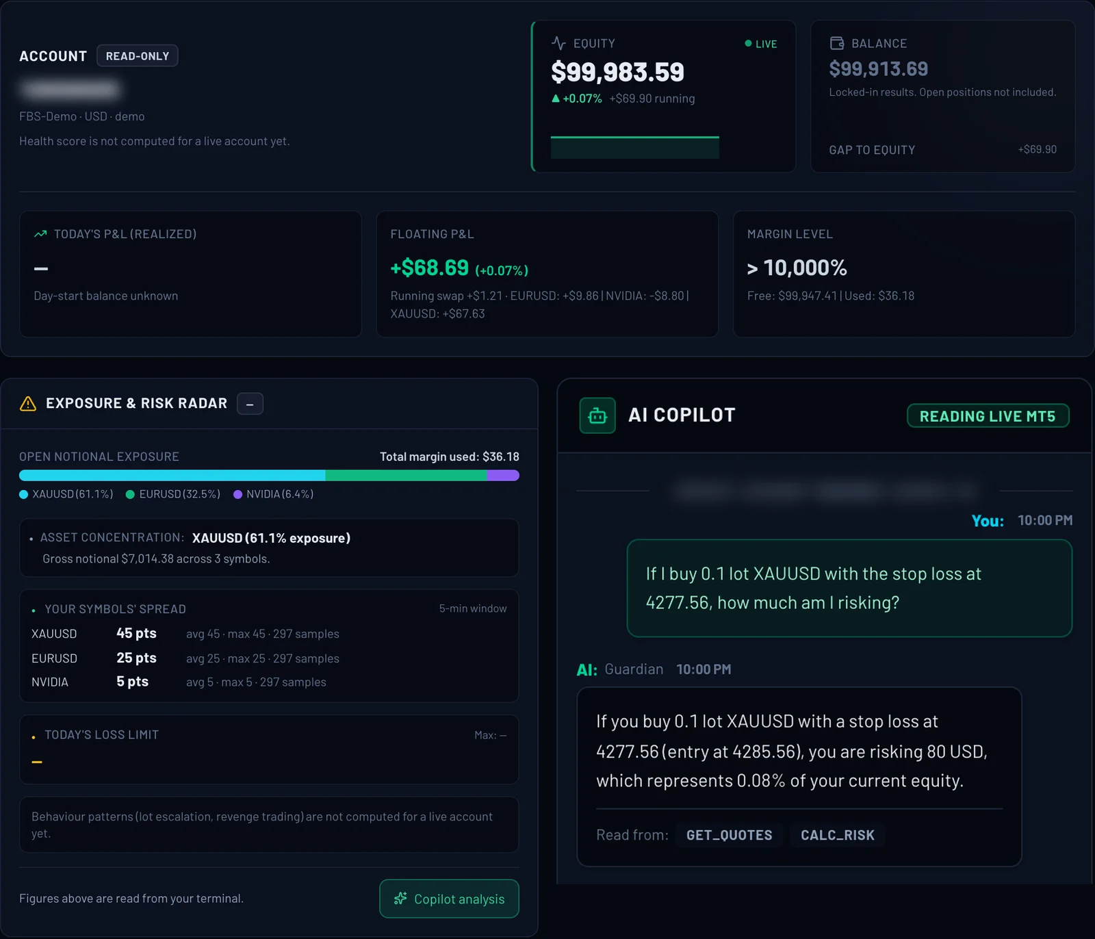Click the EURUSD (32.5%) legend entry

click(x=173, y=494)
